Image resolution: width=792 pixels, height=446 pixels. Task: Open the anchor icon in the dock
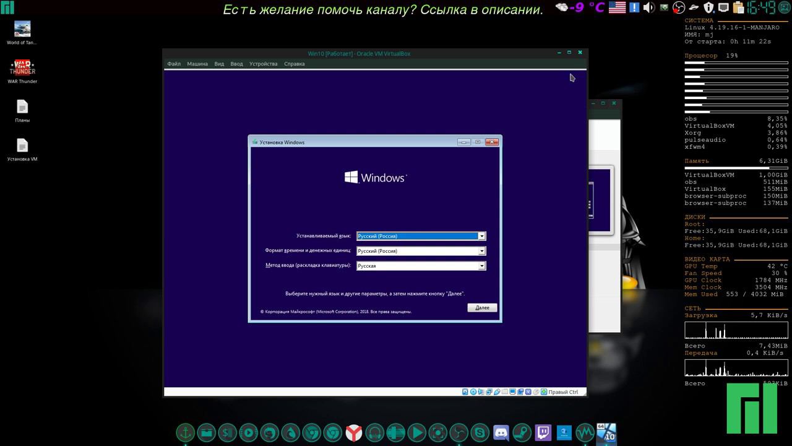click(x=186, y=432)
